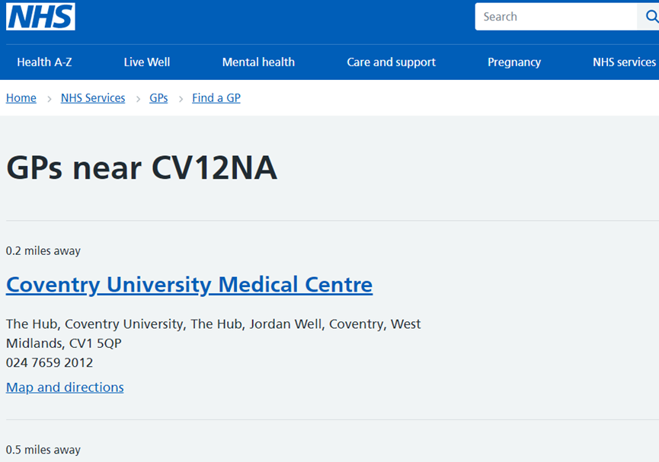Open Coventry University Medical Centre page
Screen dimensions: 659x462
tap(189, 285)
